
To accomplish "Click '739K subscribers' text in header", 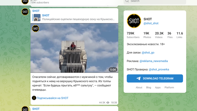I will pyautogui.click(x=40, y=2).
